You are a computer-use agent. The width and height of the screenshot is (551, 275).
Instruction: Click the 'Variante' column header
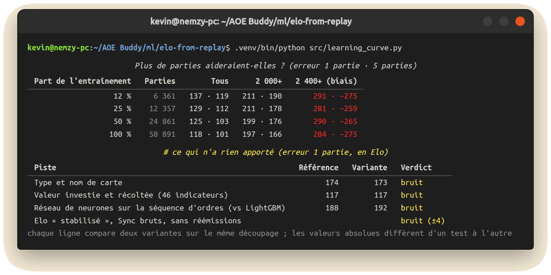pyautogui.click(x=369, y=168)
